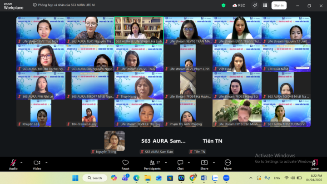Screen dimensions: 327x184
Task: Show hidden system tray icons chevron
Action: coord(251,178)
